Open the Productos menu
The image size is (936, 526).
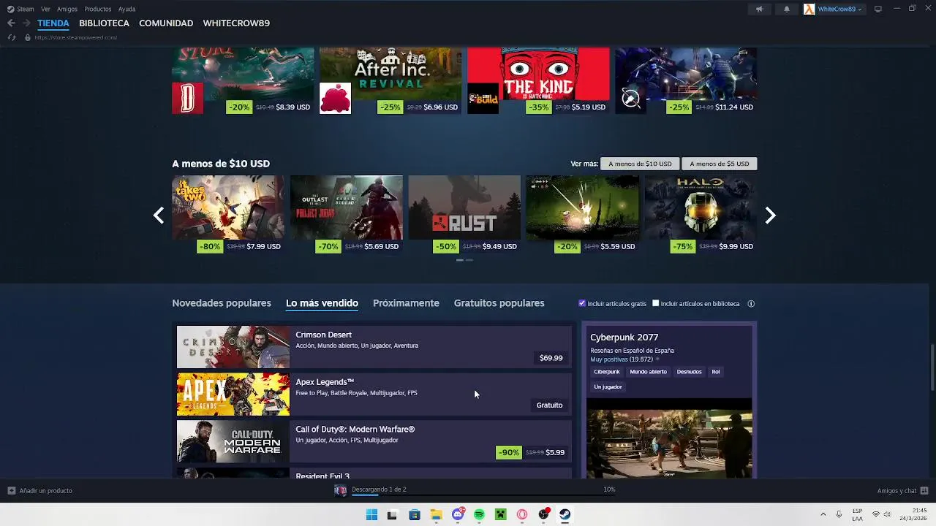(98, 9)
